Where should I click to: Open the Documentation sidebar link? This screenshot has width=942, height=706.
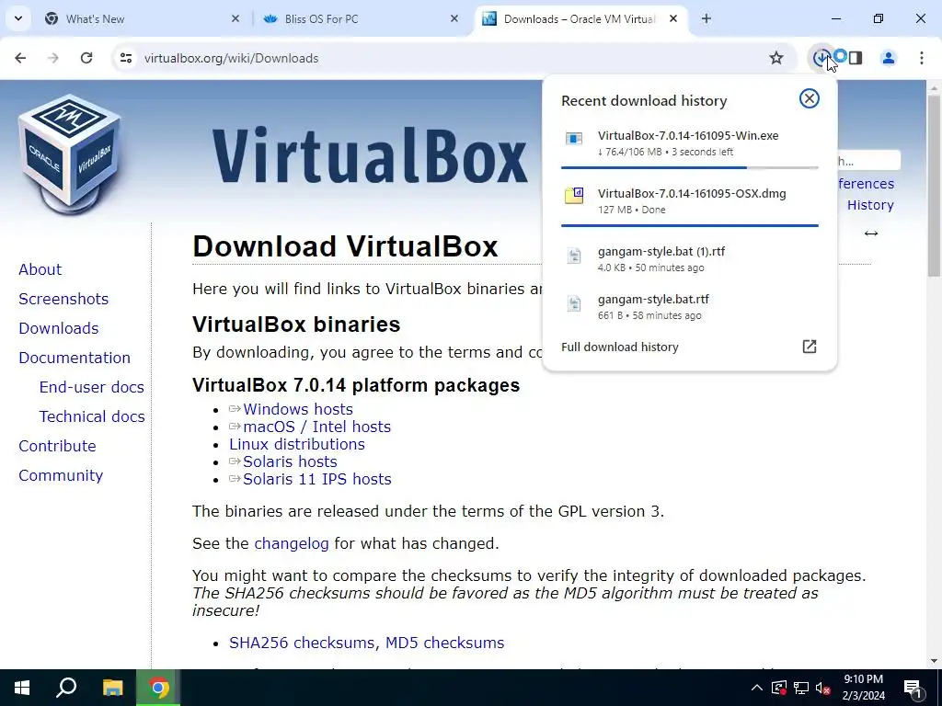click(x=75, y=358)
